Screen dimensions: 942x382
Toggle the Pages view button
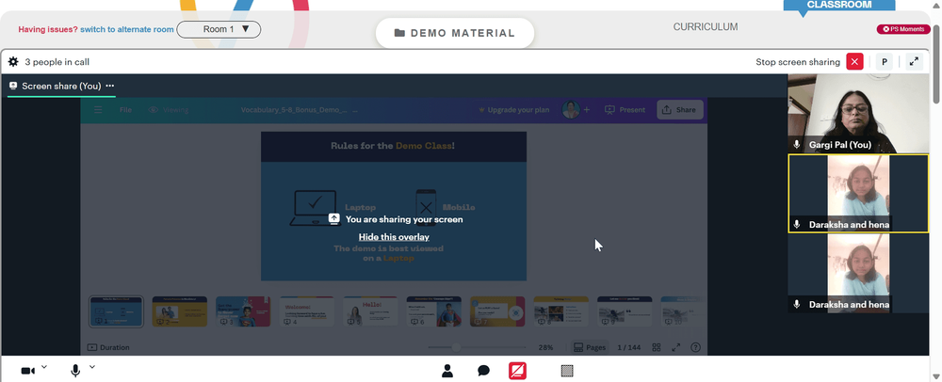pos(589,347)
